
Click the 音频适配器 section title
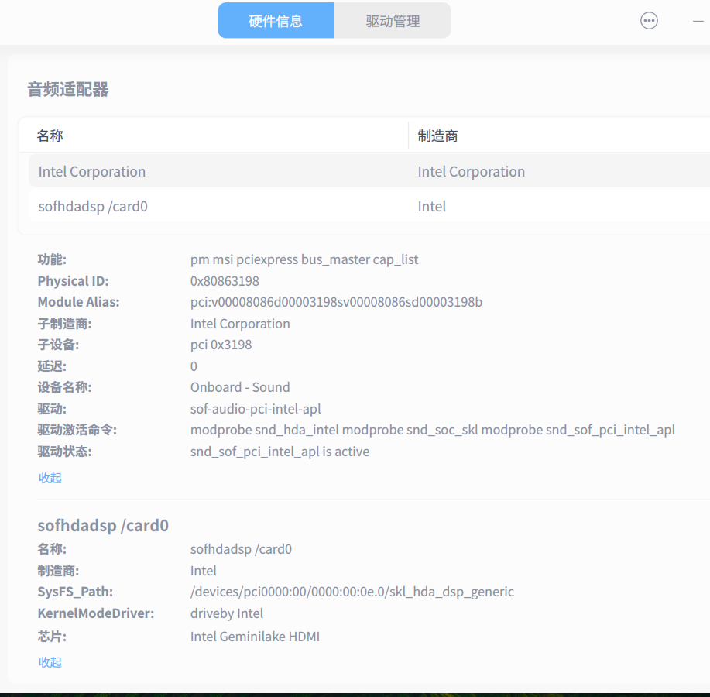pos(68,89)
